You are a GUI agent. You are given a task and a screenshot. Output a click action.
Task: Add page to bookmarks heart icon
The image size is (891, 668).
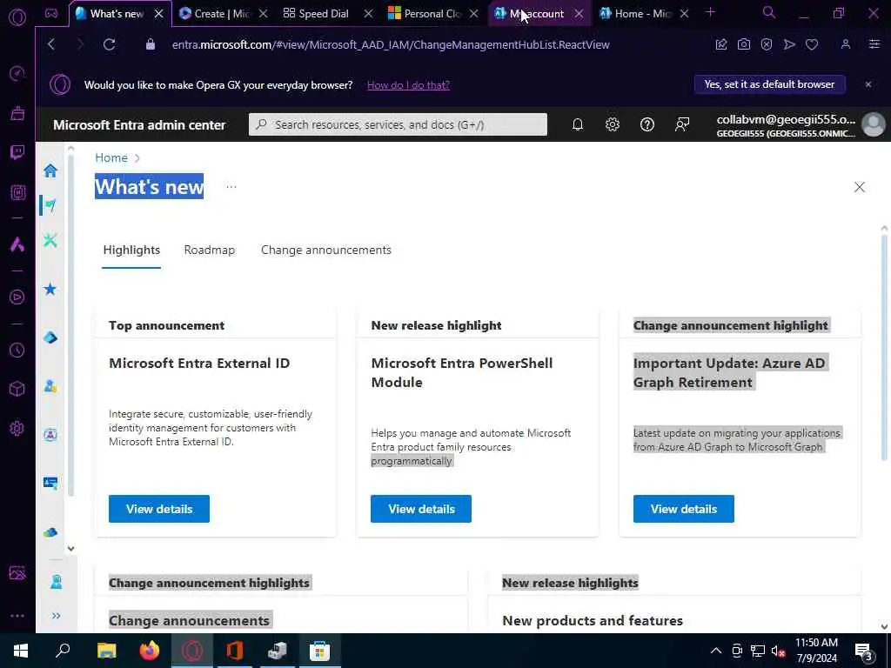(812, 44)
